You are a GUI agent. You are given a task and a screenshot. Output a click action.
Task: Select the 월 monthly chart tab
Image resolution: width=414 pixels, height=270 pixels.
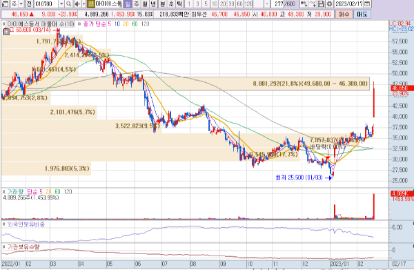point(145,3)
